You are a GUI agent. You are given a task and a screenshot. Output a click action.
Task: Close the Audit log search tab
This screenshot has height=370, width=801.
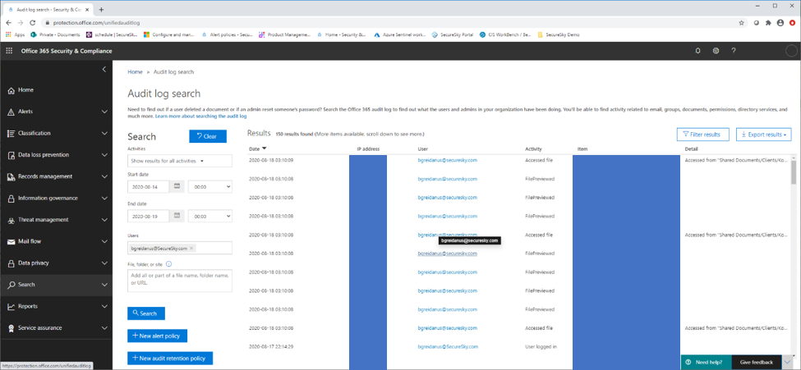click(x=87, y=9)
